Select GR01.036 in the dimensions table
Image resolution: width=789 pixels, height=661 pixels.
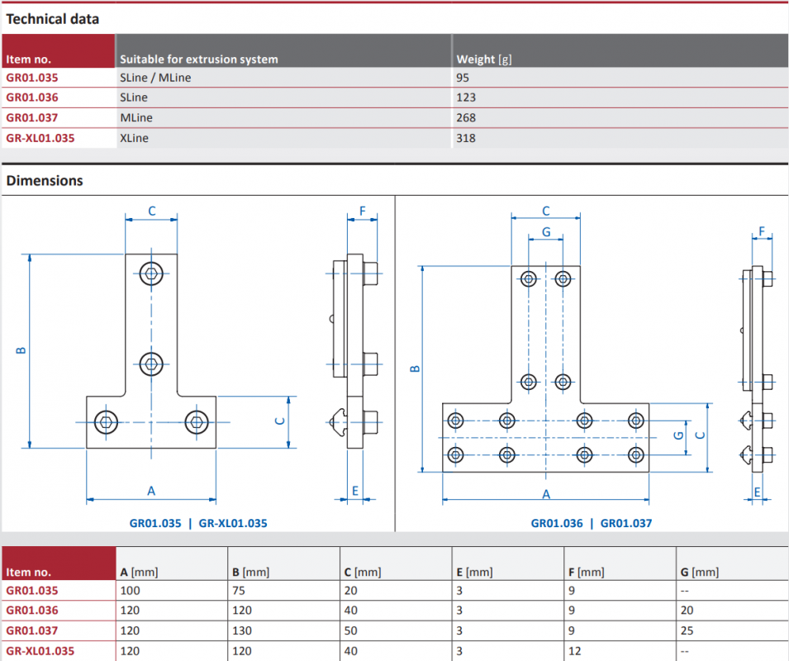(32, 611)
